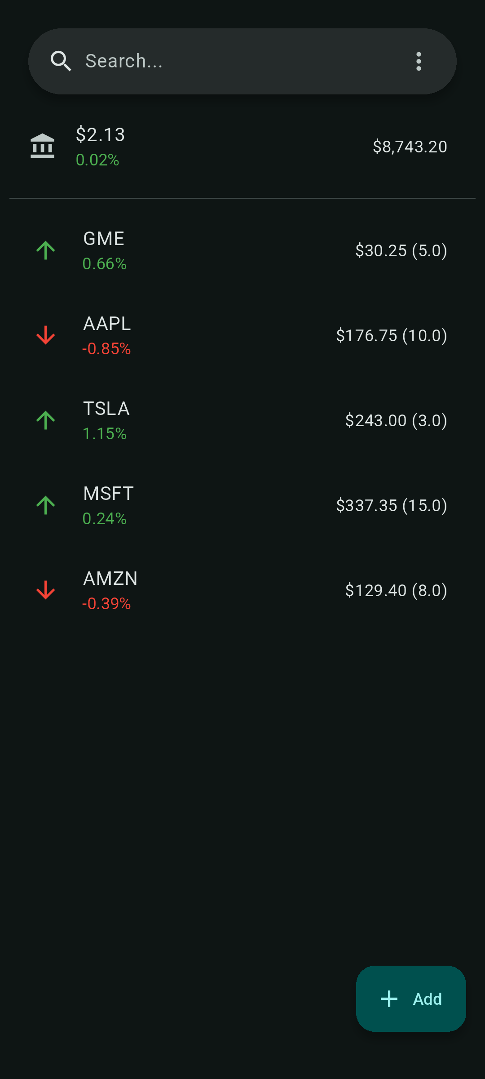The image size is (485, 1079).
Task: Open the AMZN stock entry
Action: point(242,590)
